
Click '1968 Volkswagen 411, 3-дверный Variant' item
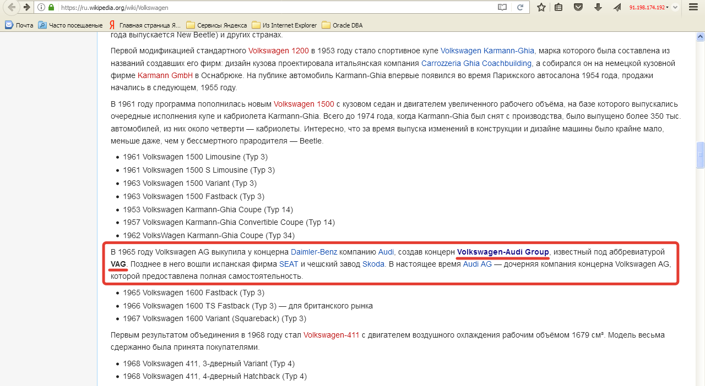(209, 363)
